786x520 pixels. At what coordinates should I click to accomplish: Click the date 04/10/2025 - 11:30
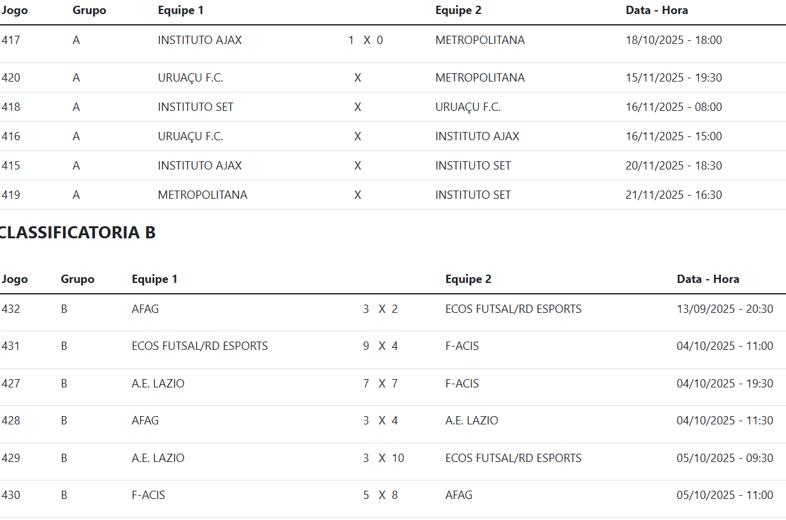724,421
